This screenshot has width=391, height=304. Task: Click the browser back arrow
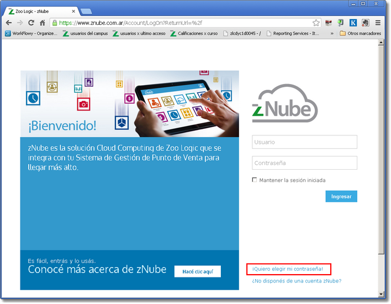(8, 23)
